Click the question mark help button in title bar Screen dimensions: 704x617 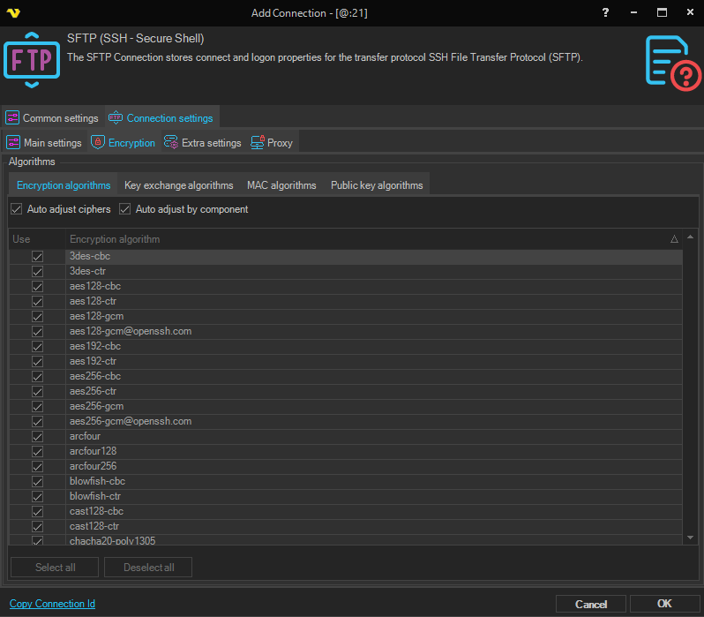[605, 13]
